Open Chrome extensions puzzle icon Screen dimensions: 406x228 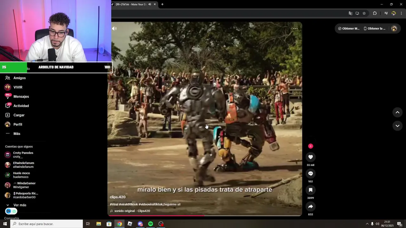[x=375, y=13]
